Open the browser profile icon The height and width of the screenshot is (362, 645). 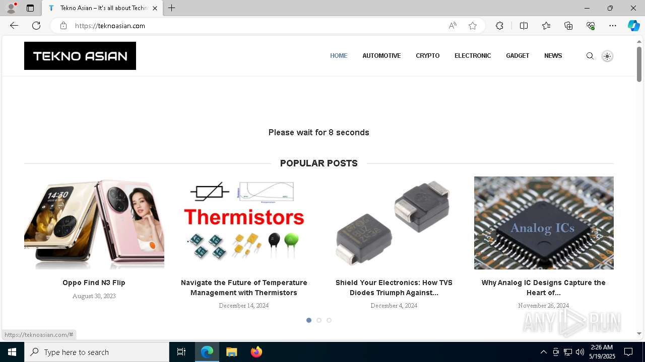point(11,8)
